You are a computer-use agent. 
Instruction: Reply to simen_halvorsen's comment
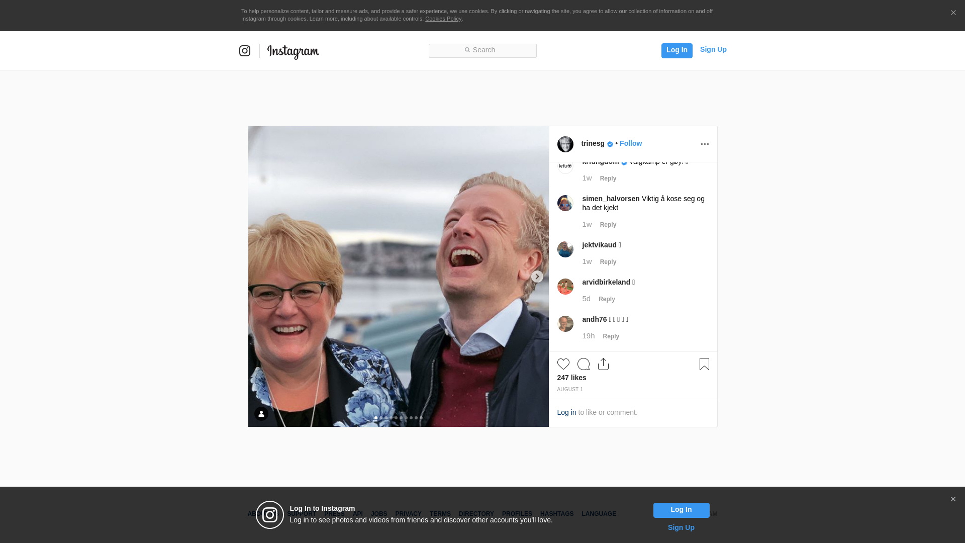(608, 225)
